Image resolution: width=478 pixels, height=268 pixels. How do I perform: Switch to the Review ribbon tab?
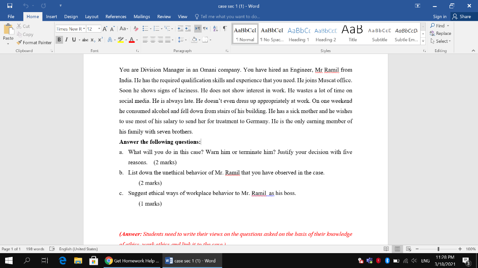(x=165, y=16)
